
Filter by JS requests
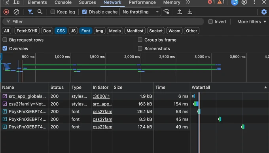73,31
